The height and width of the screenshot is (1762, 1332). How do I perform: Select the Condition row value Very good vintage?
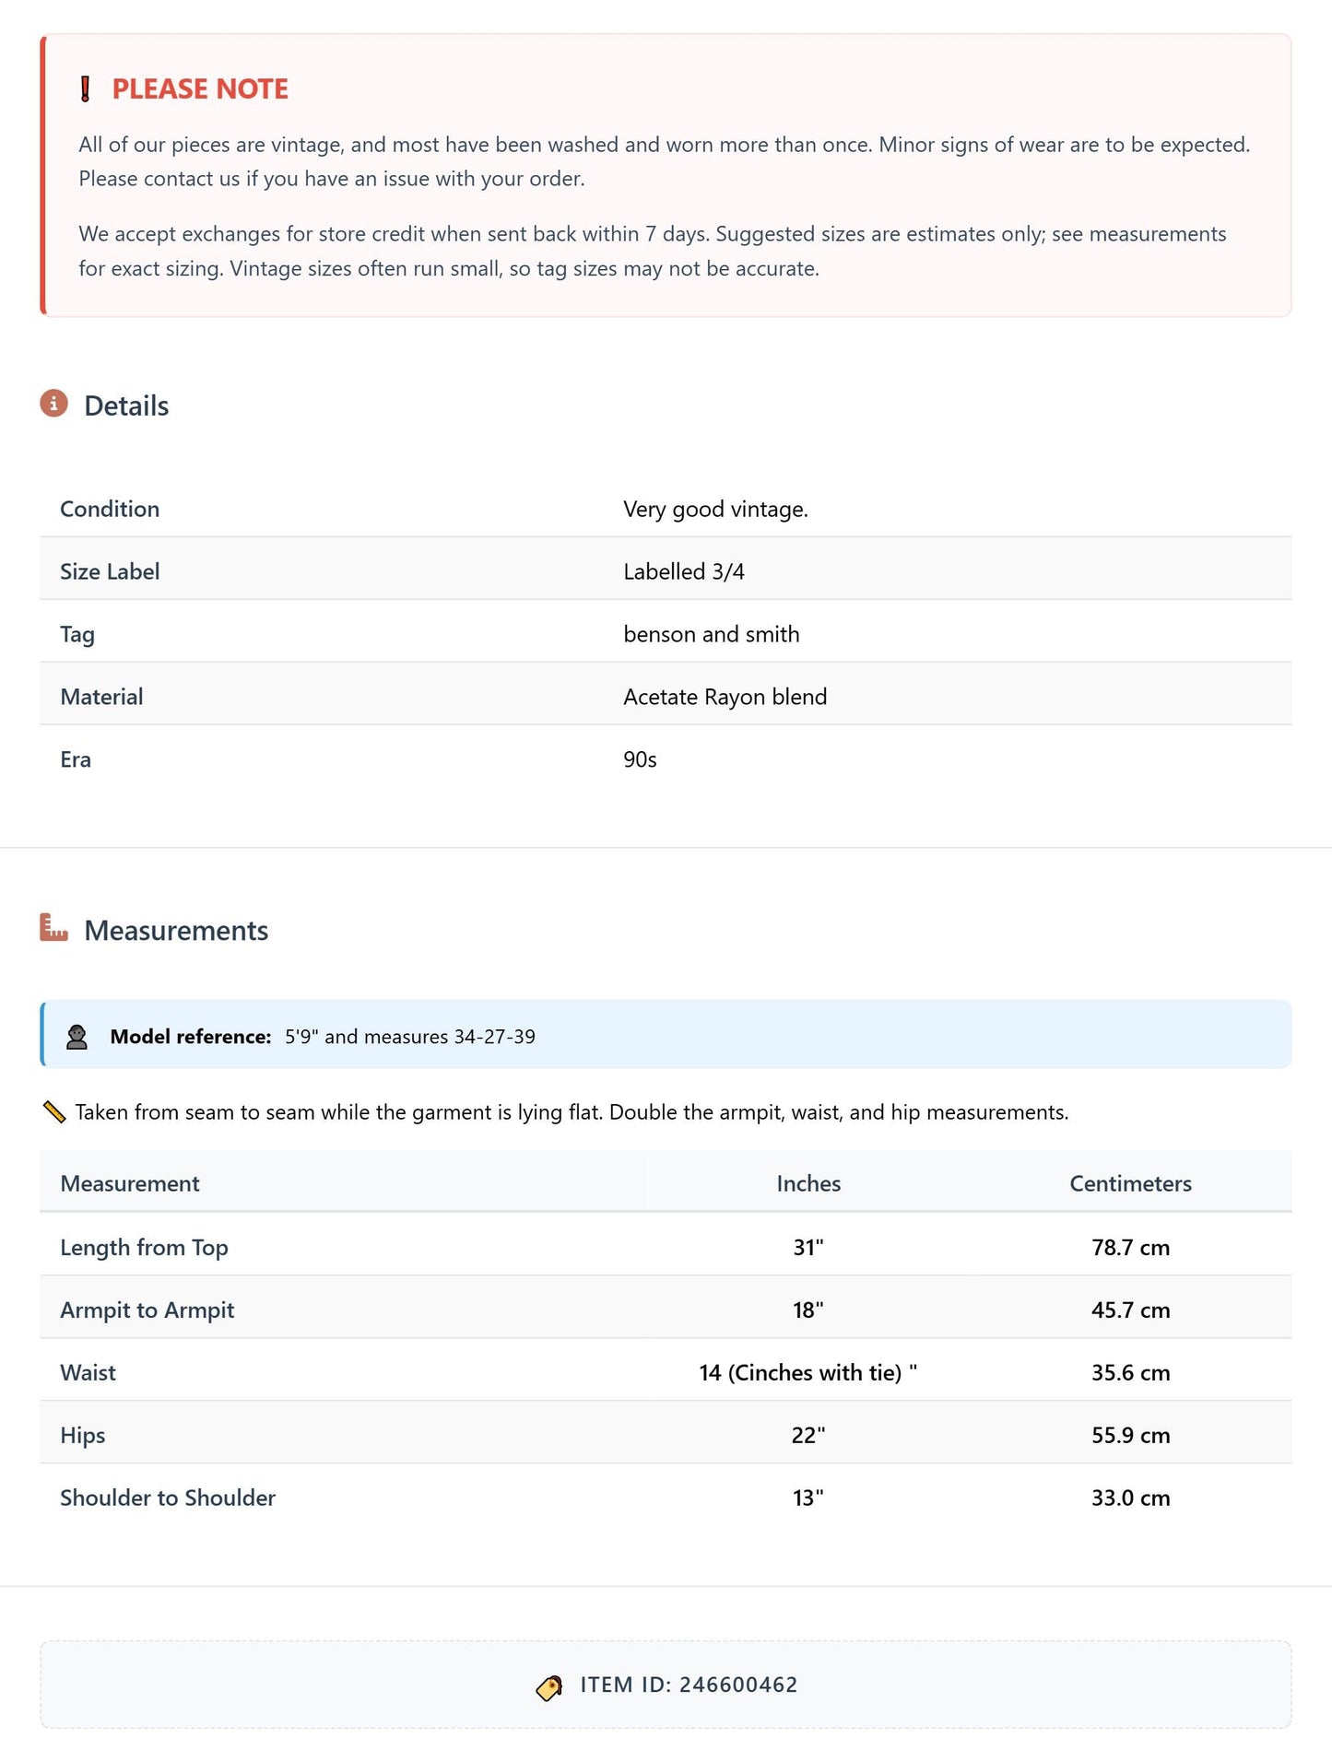(x=715, y=509)
